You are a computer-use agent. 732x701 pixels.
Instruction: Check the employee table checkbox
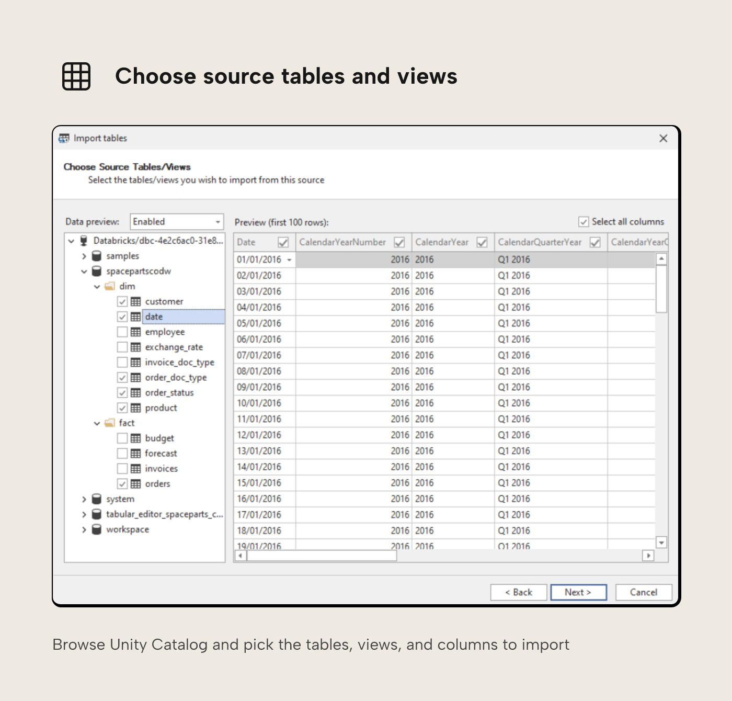point(122,332)
